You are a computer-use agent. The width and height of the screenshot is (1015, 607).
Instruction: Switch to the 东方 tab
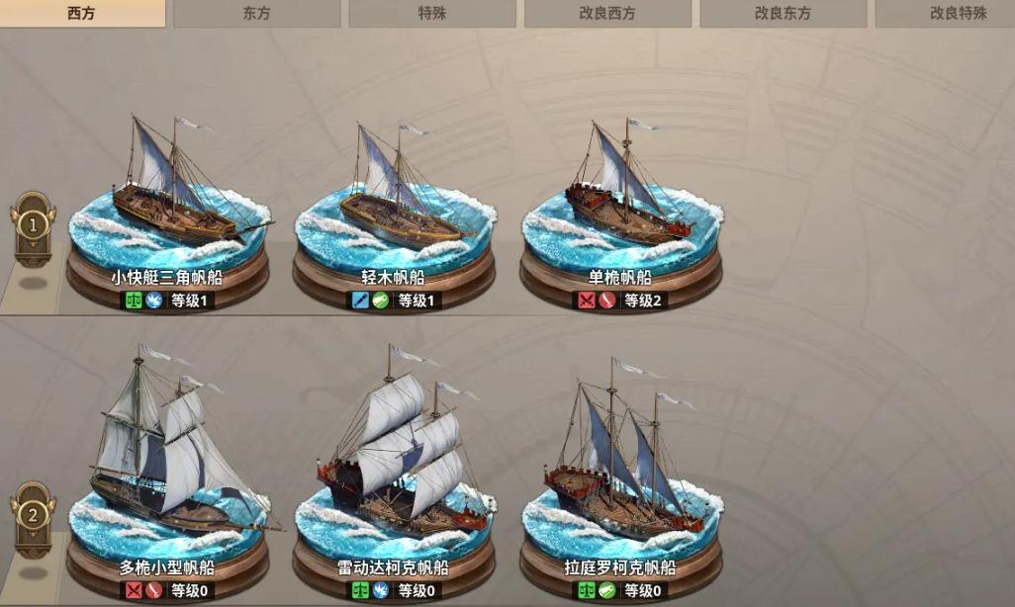[x=257, y=13]
